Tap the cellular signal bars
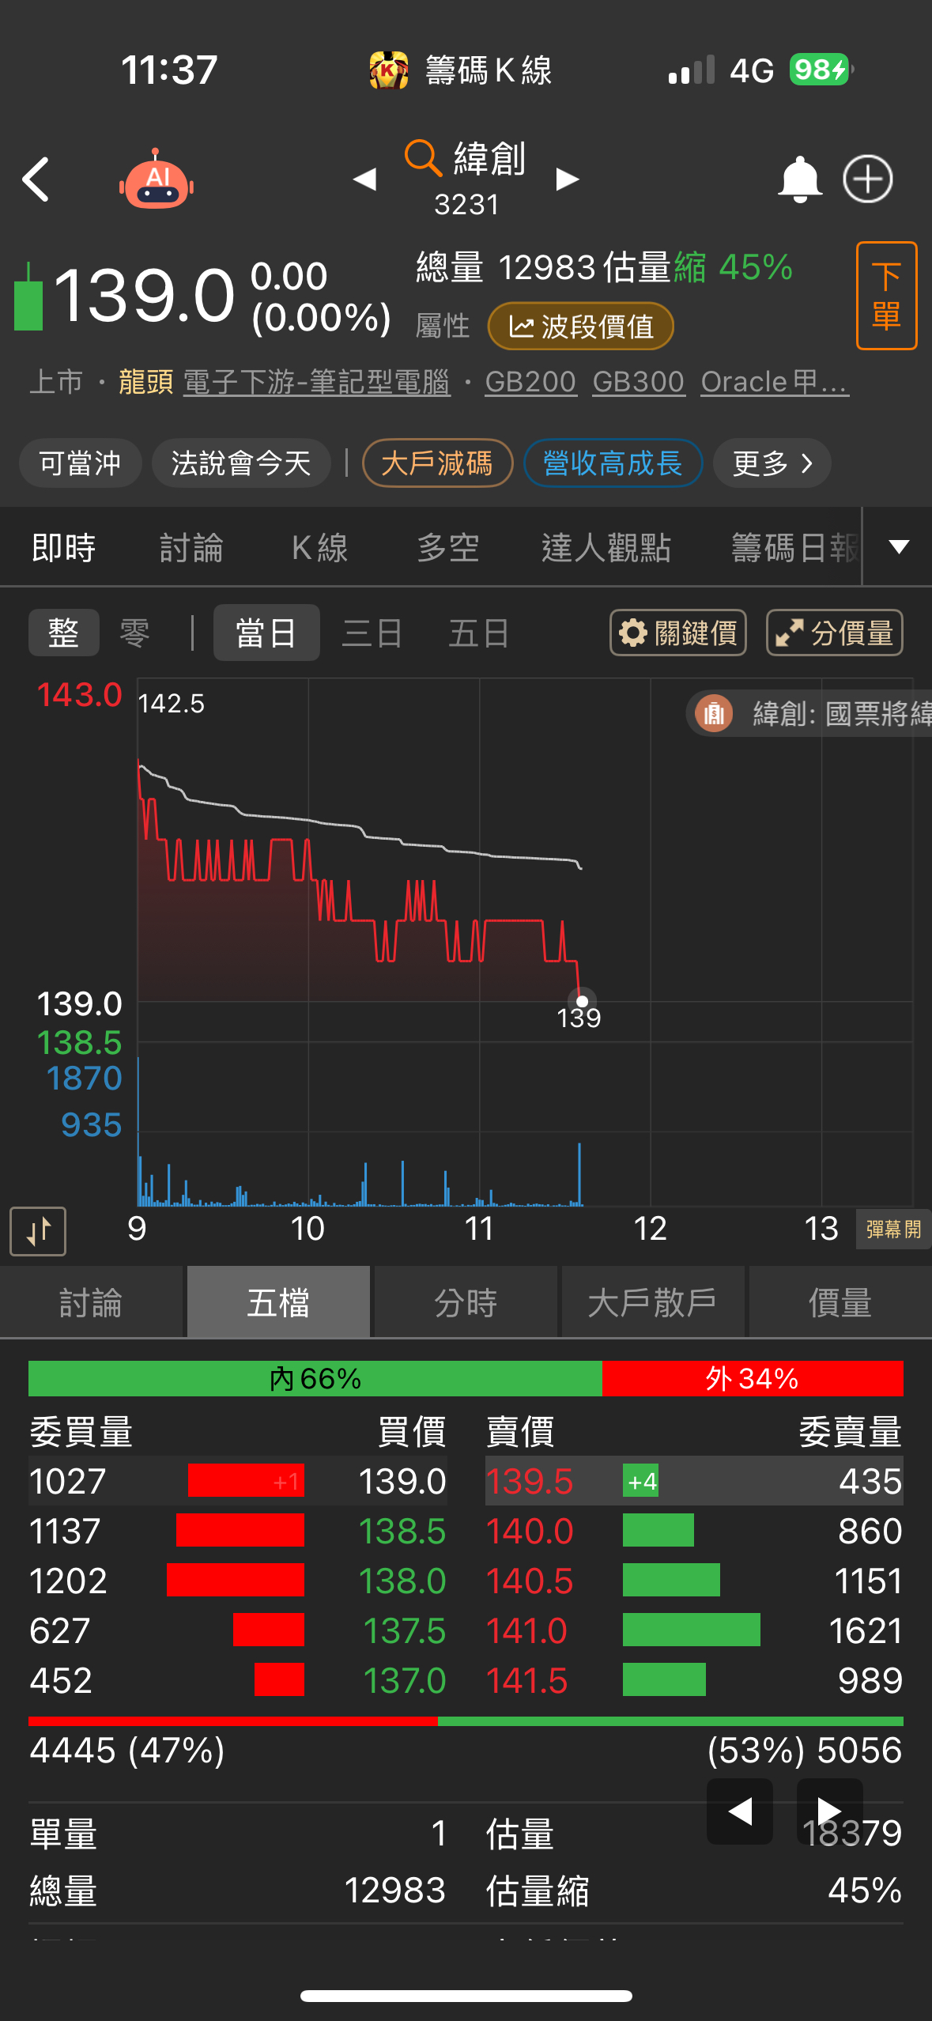 point(692,70)
